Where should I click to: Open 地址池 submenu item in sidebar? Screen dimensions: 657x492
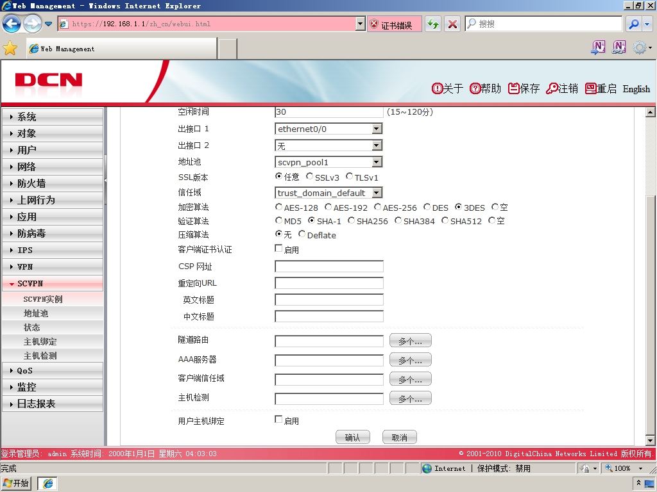coord(53,313)
